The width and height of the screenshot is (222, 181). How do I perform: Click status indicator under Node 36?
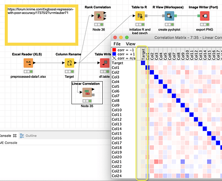99,25
